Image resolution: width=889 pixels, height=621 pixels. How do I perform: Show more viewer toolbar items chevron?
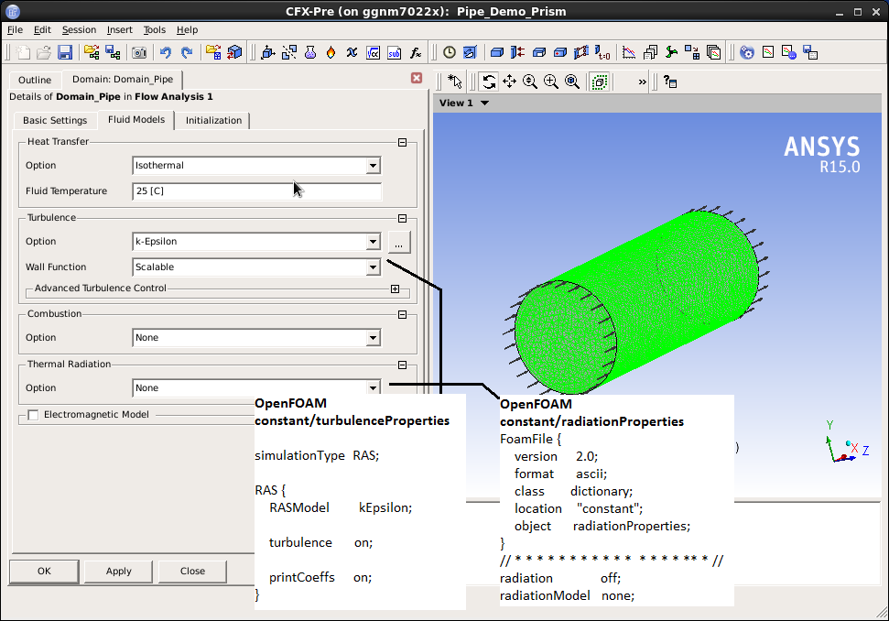[642, 82]
